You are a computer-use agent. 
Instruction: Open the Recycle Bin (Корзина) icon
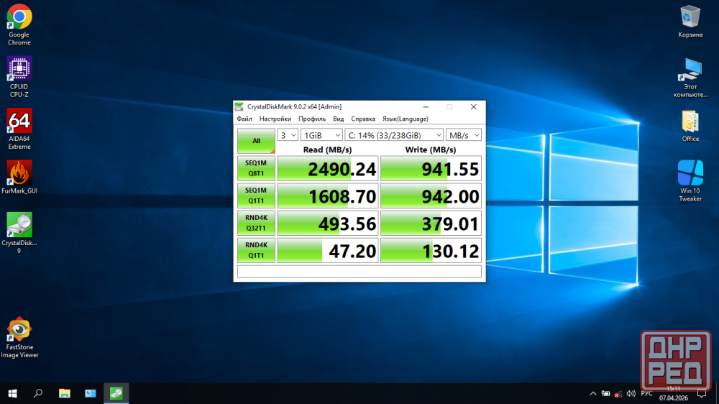pos(690,17)
